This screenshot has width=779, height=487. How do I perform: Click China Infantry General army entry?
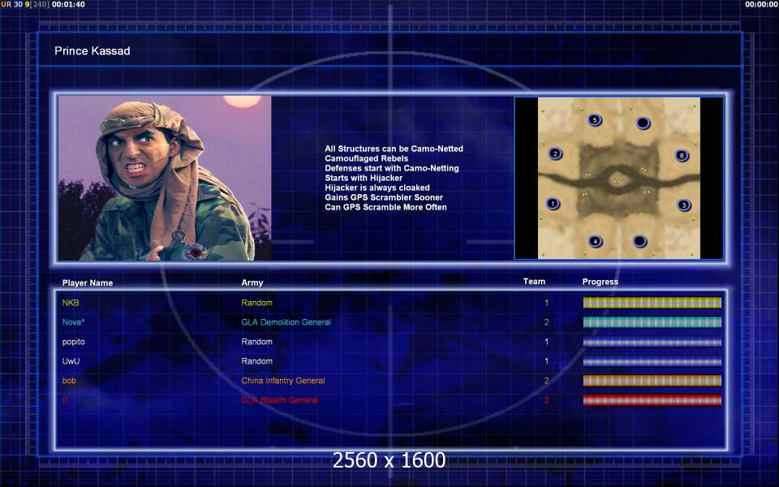coord(282,381)
